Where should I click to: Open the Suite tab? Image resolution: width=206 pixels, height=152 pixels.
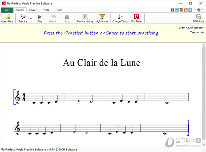coord(59,10)
